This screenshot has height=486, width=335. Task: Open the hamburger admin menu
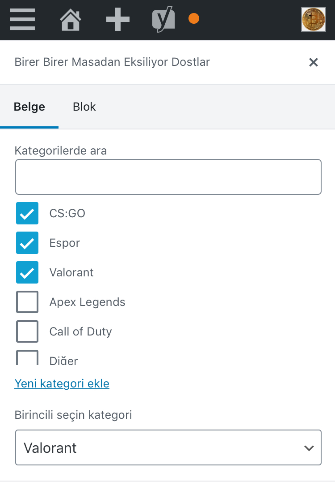click(x=22, y=19)
